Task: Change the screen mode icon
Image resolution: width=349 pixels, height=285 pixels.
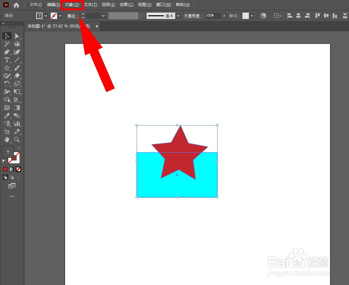Action: [x=12, y=186]
